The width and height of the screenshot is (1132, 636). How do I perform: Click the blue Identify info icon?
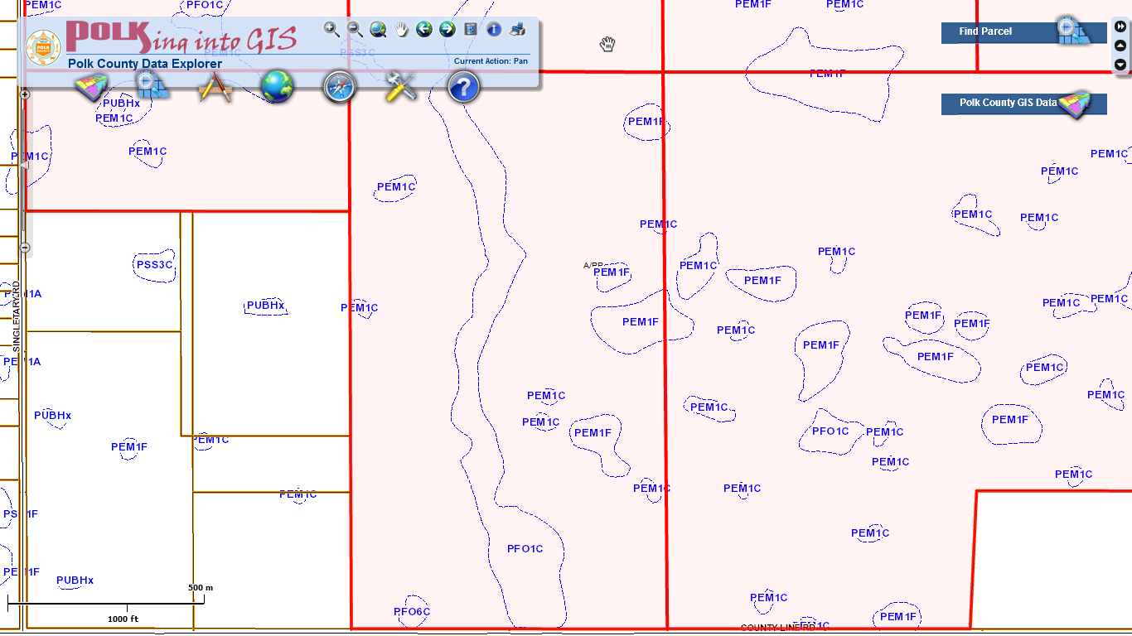494,30
